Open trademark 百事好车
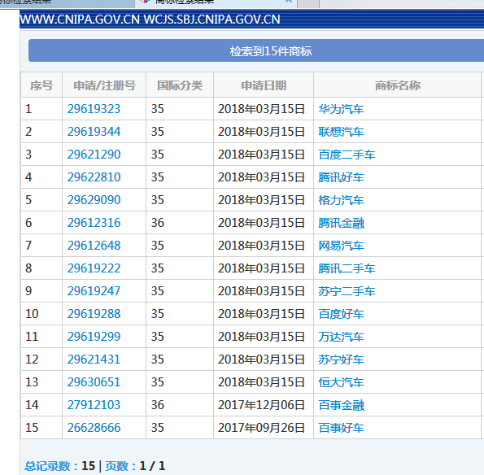Image resolution: width=484 pixels, height=475 pixels. pos(341,428)
